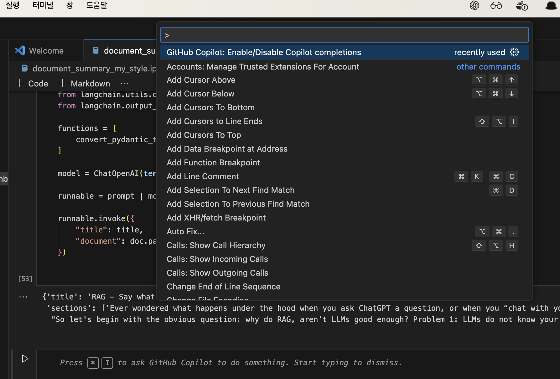
Task: Choose Add Cursor Below command
Action: 345,94
